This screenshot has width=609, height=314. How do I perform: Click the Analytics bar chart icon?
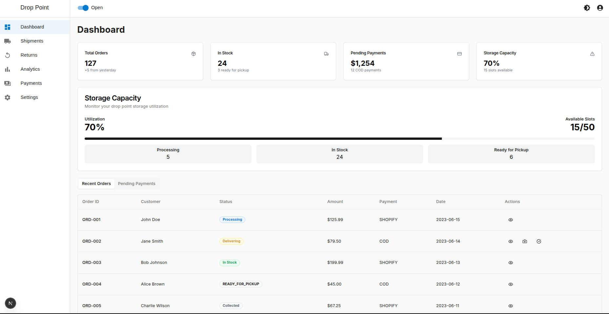tap(8, 69)
